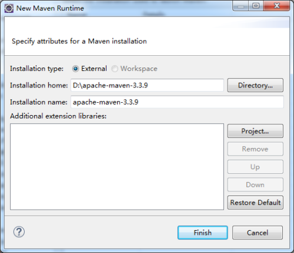Screen dimensions: 294x253
Task: Click the Eclipse icon in title bar
Action: click(x=9, y=8)
